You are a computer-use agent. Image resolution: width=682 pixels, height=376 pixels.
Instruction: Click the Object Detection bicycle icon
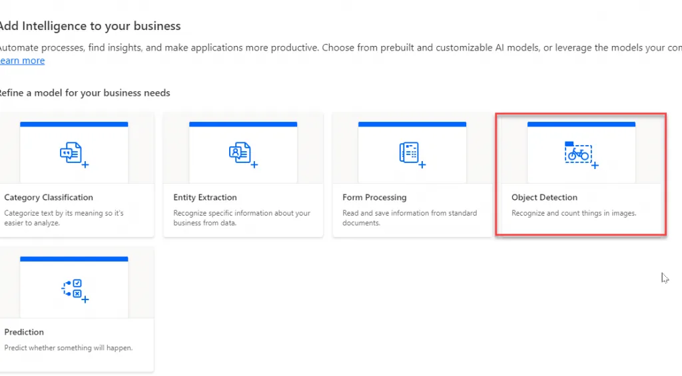click(x=579, y=154)
